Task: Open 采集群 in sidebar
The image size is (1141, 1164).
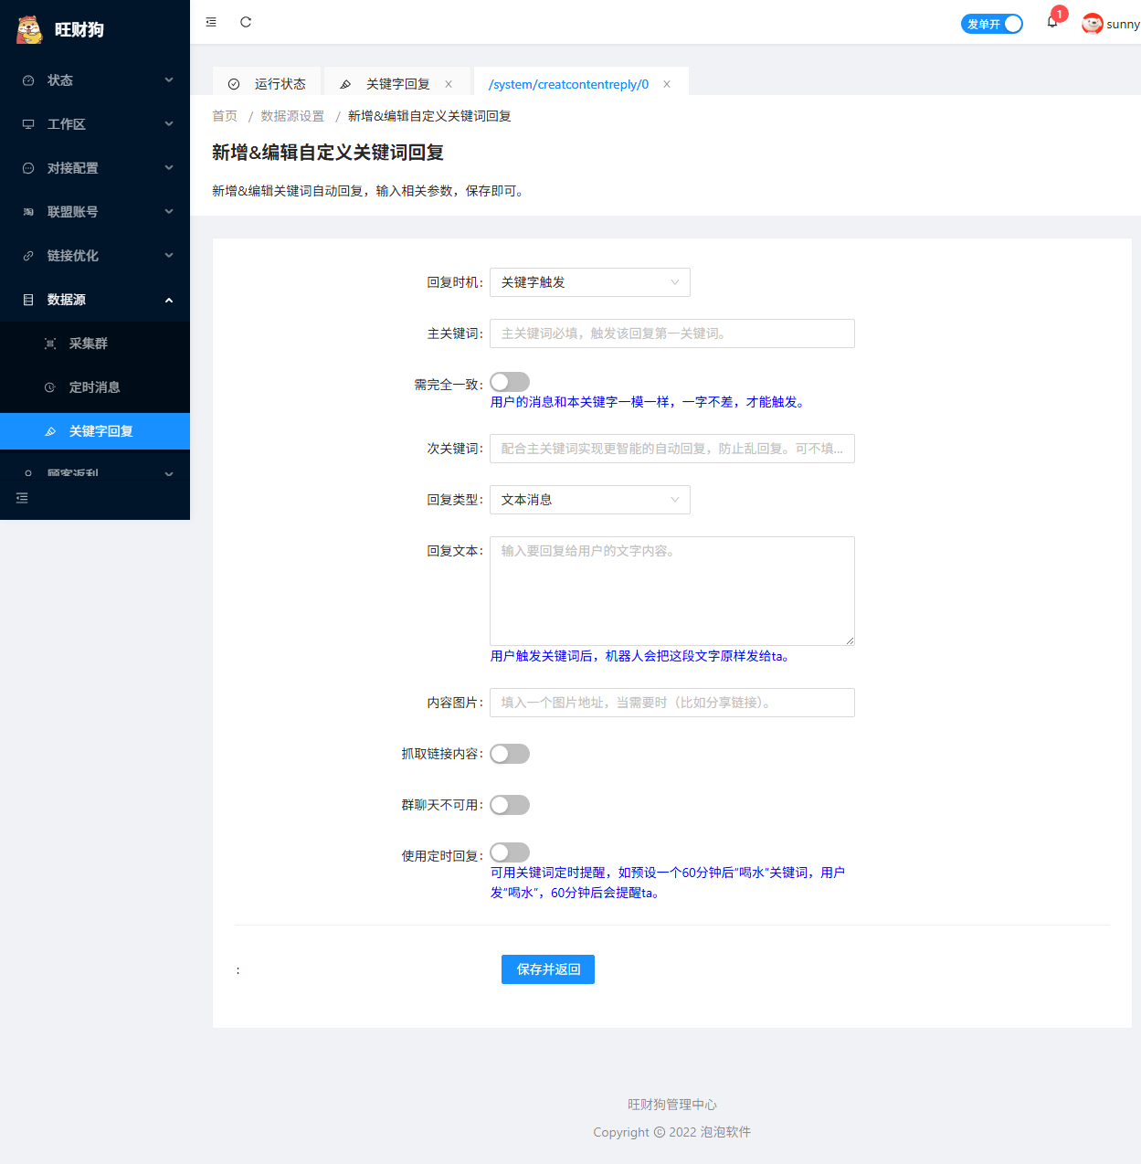Action: (95, 344)
